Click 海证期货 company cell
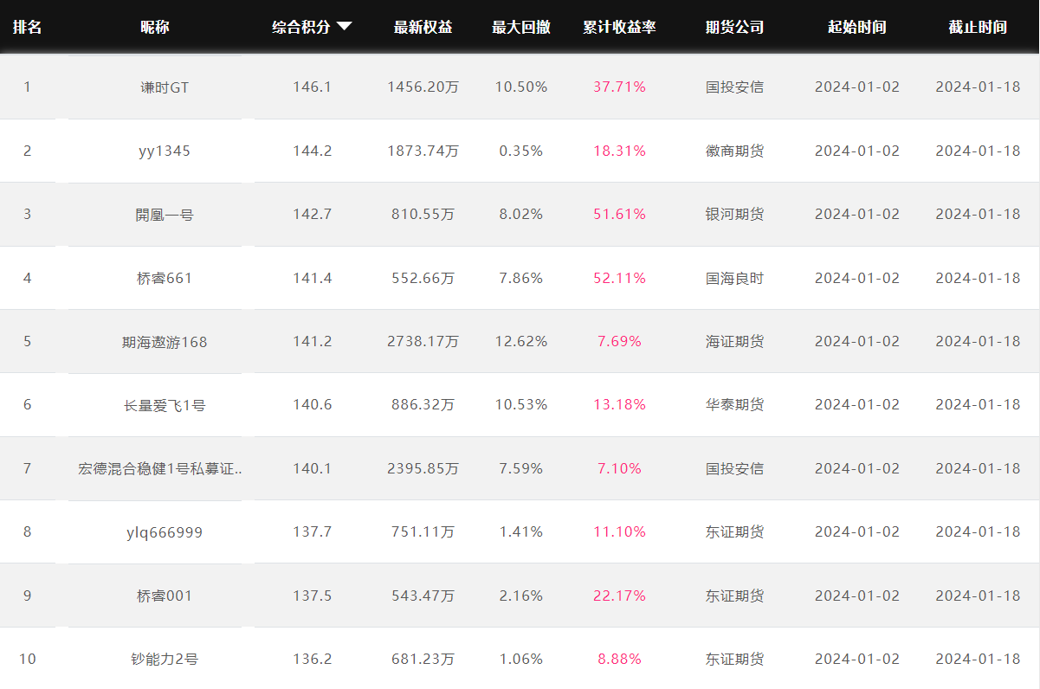The width and height of the screenshot is (1040, 689). tap(735, 341)
